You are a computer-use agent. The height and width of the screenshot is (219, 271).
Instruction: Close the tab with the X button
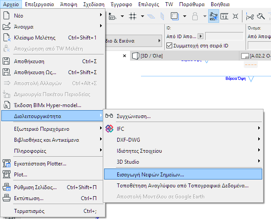tap(124, 56)
